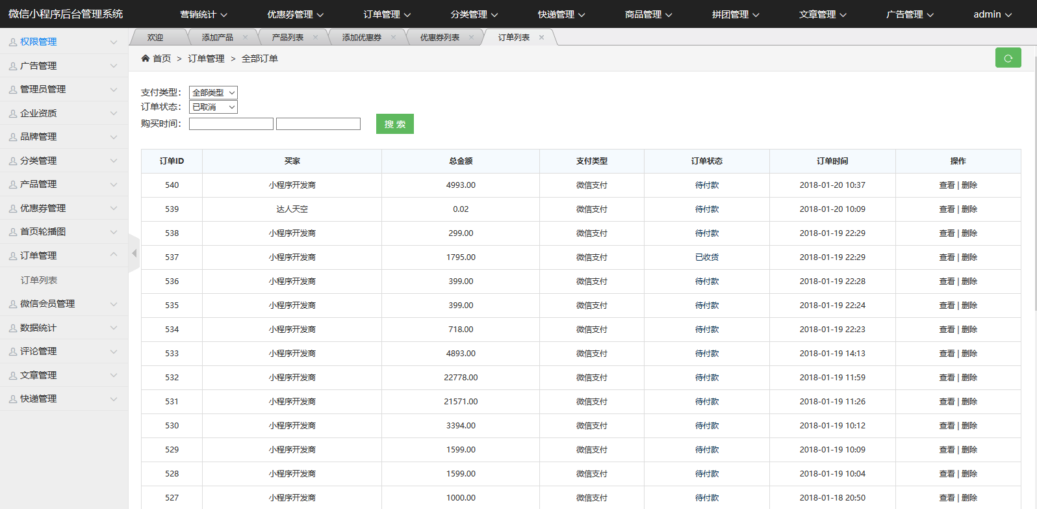Expand 文章管理 sidebar section
The height and width of the screenshot is (509, 1037).
pyautogui.click(x=64, y=375)
